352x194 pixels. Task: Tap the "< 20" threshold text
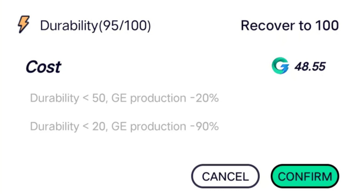point(95,126)
